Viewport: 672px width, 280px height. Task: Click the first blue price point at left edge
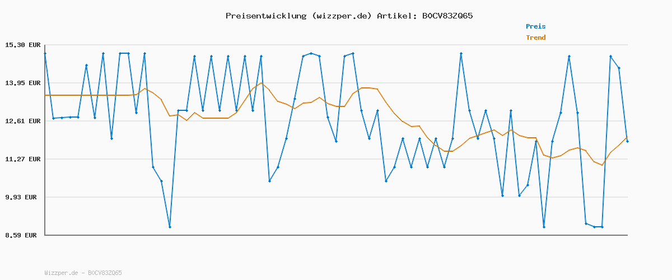click(45, 53)
